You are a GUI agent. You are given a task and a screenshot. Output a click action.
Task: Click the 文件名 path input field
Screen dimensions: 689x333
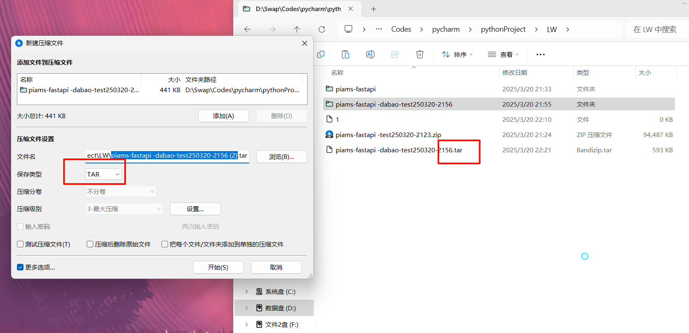[167, 156]
